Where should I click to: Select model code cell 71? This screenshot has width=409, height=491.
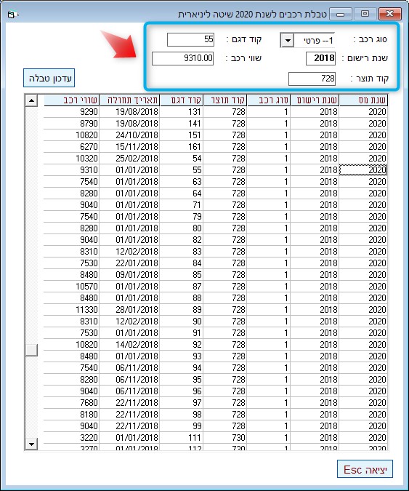[x=182, y=205]
